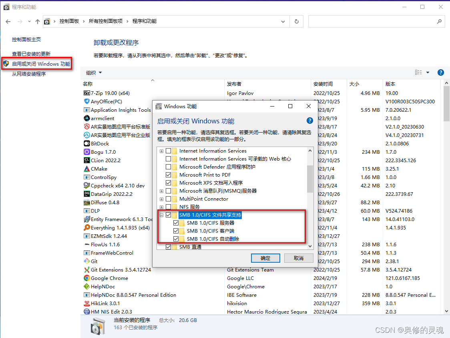Sort by 安装时间 column header
The height and width of the screenshot is (338, 450).
329,84
